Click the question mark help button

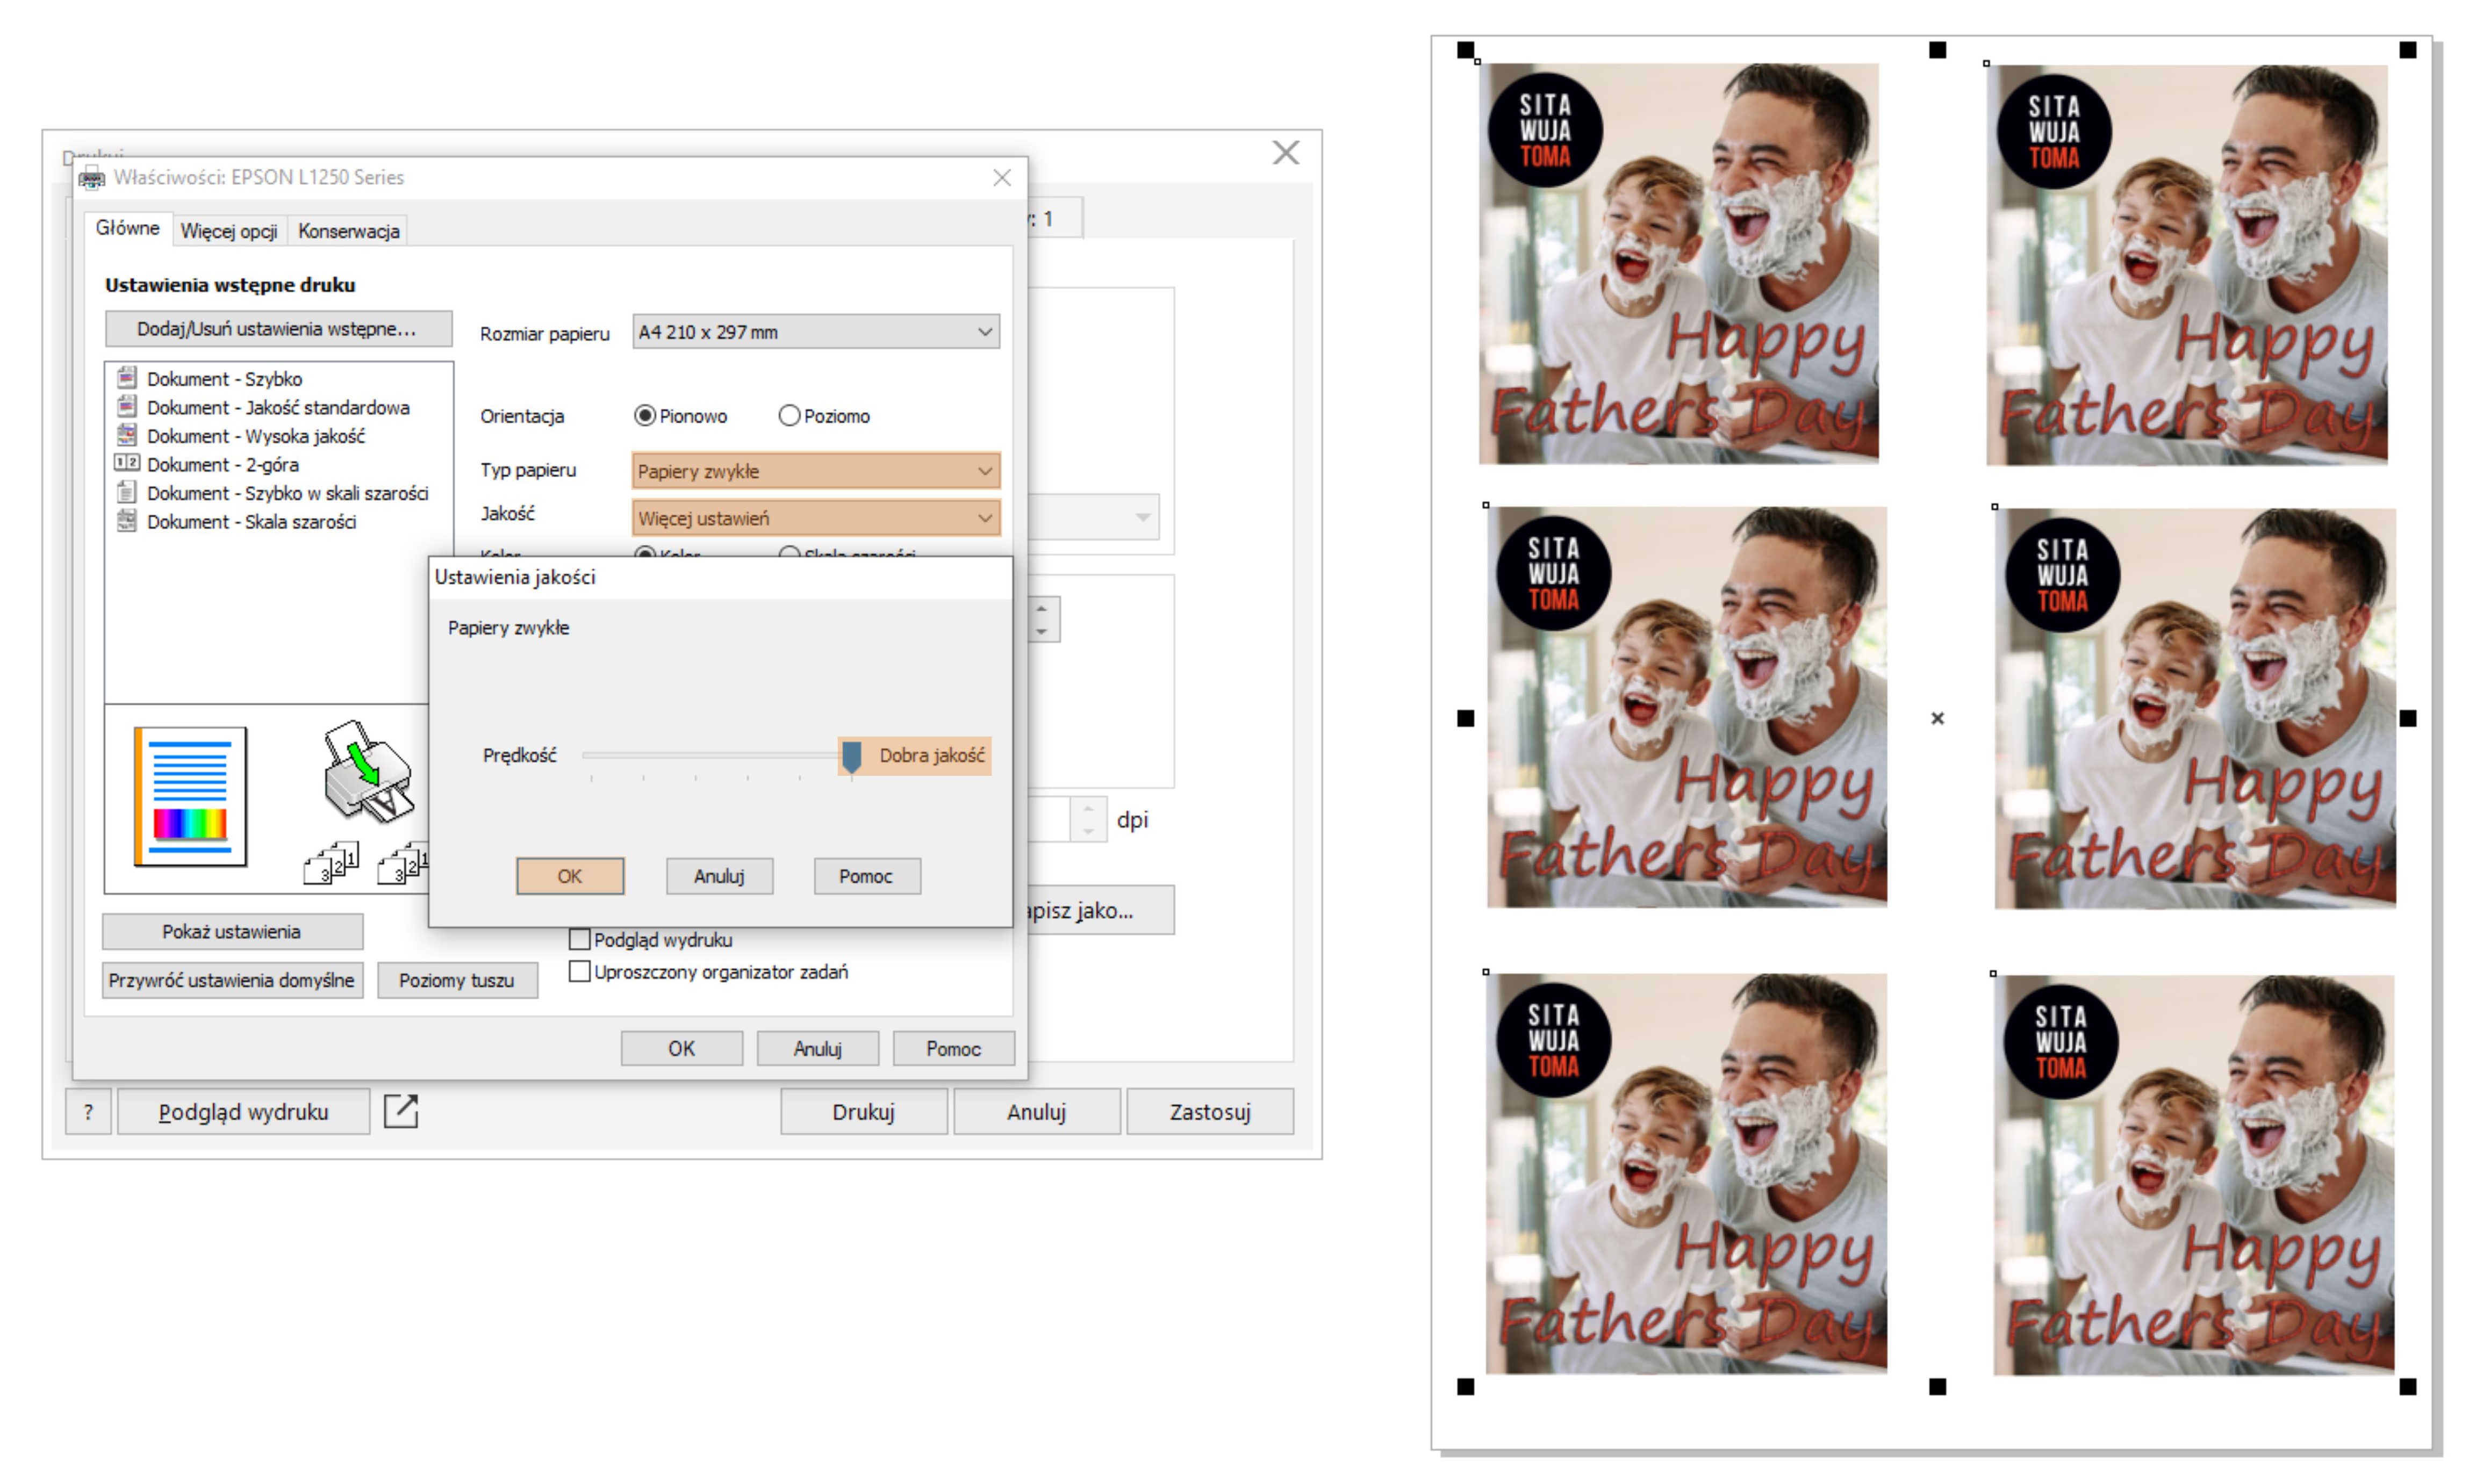tap(88, 1111)
